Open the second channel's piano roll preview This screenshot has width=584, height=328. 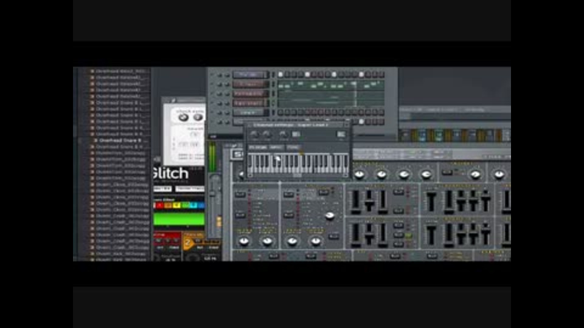pyautogui.click(x=331, y=85)
